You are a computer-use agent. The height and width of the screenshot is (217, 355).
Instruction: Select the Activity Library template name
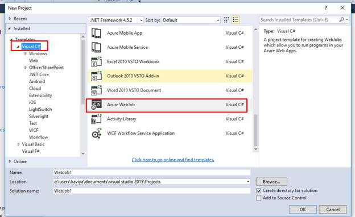(x=122, y=119)
